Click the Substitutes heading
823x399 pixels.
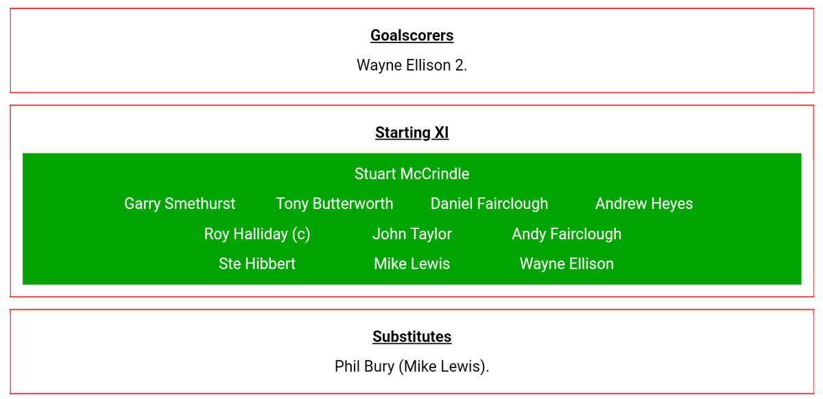[x=411, y=337]
